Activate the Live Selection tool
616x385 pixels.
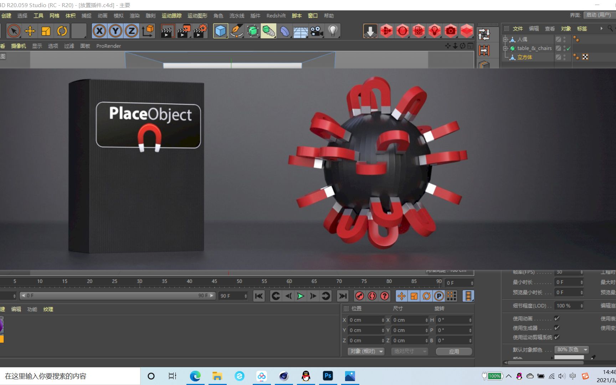14,31
